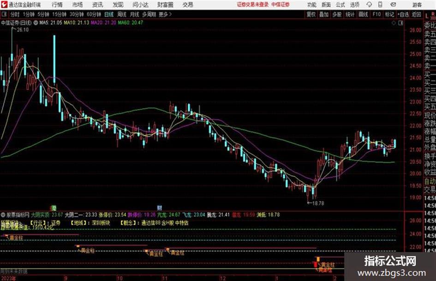Image resolution: width=436 pixels, height=281 pixels.
Task: Open the 资讯 menu
Action: (x=98, y=5)
